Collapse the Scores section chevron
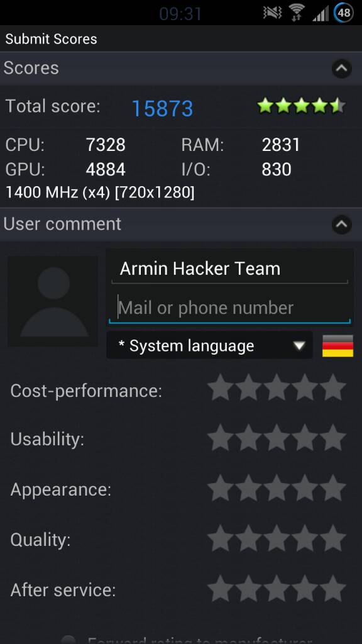This screenshot has height=644, width=362. coord(341,69)
